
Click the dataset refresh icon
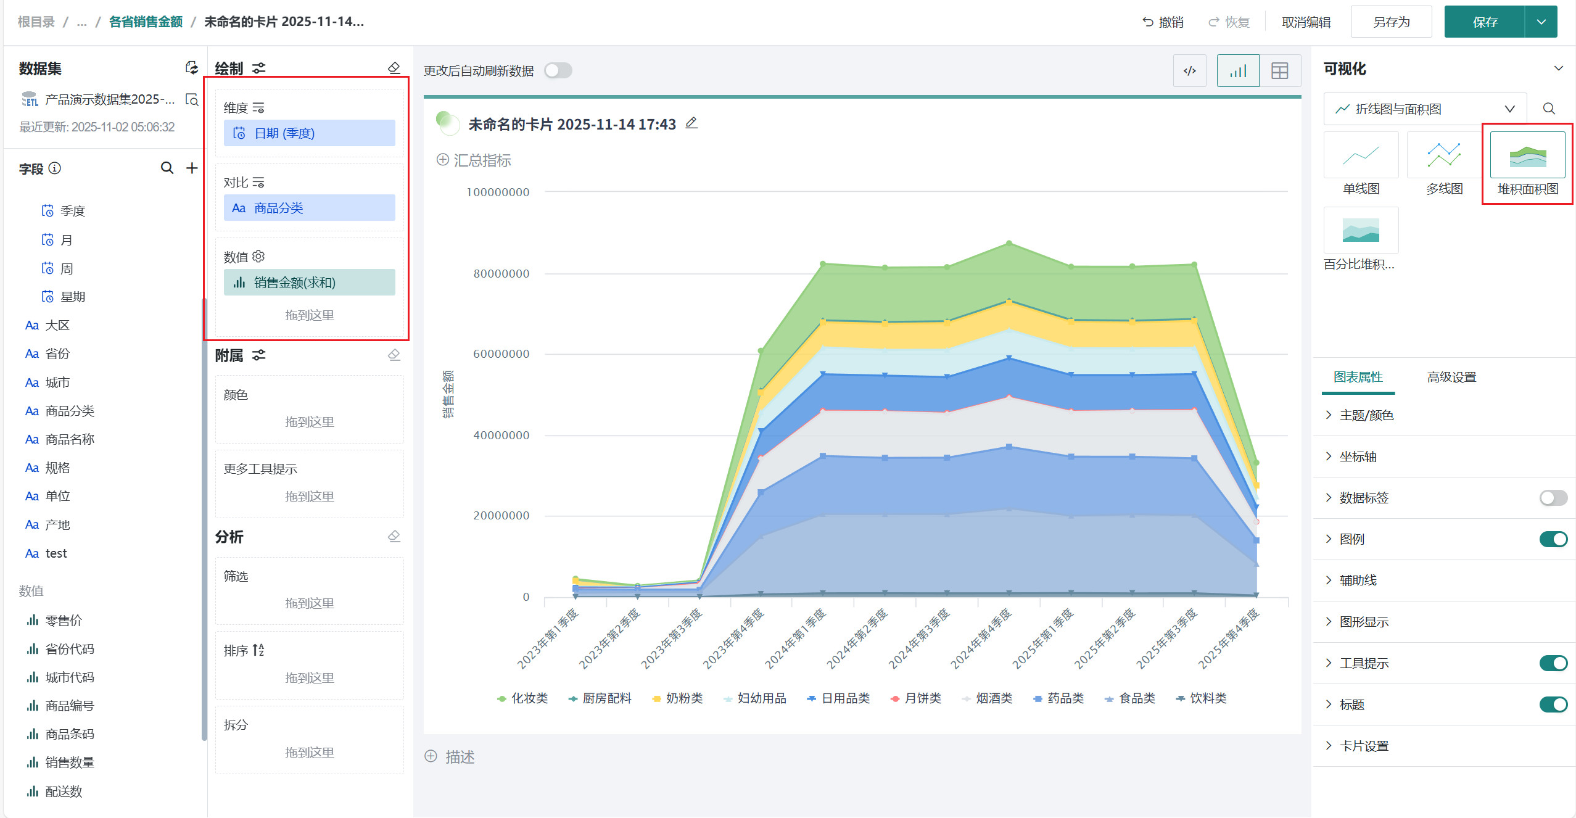(192, 68)
